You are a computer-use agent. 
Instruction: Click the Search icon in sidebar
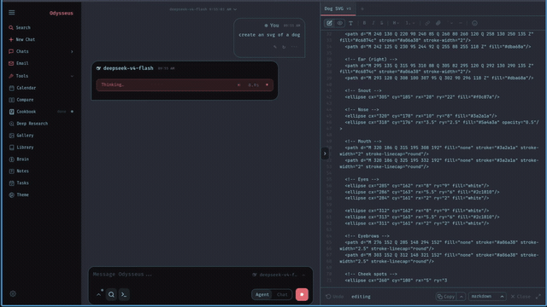[11, 27]
